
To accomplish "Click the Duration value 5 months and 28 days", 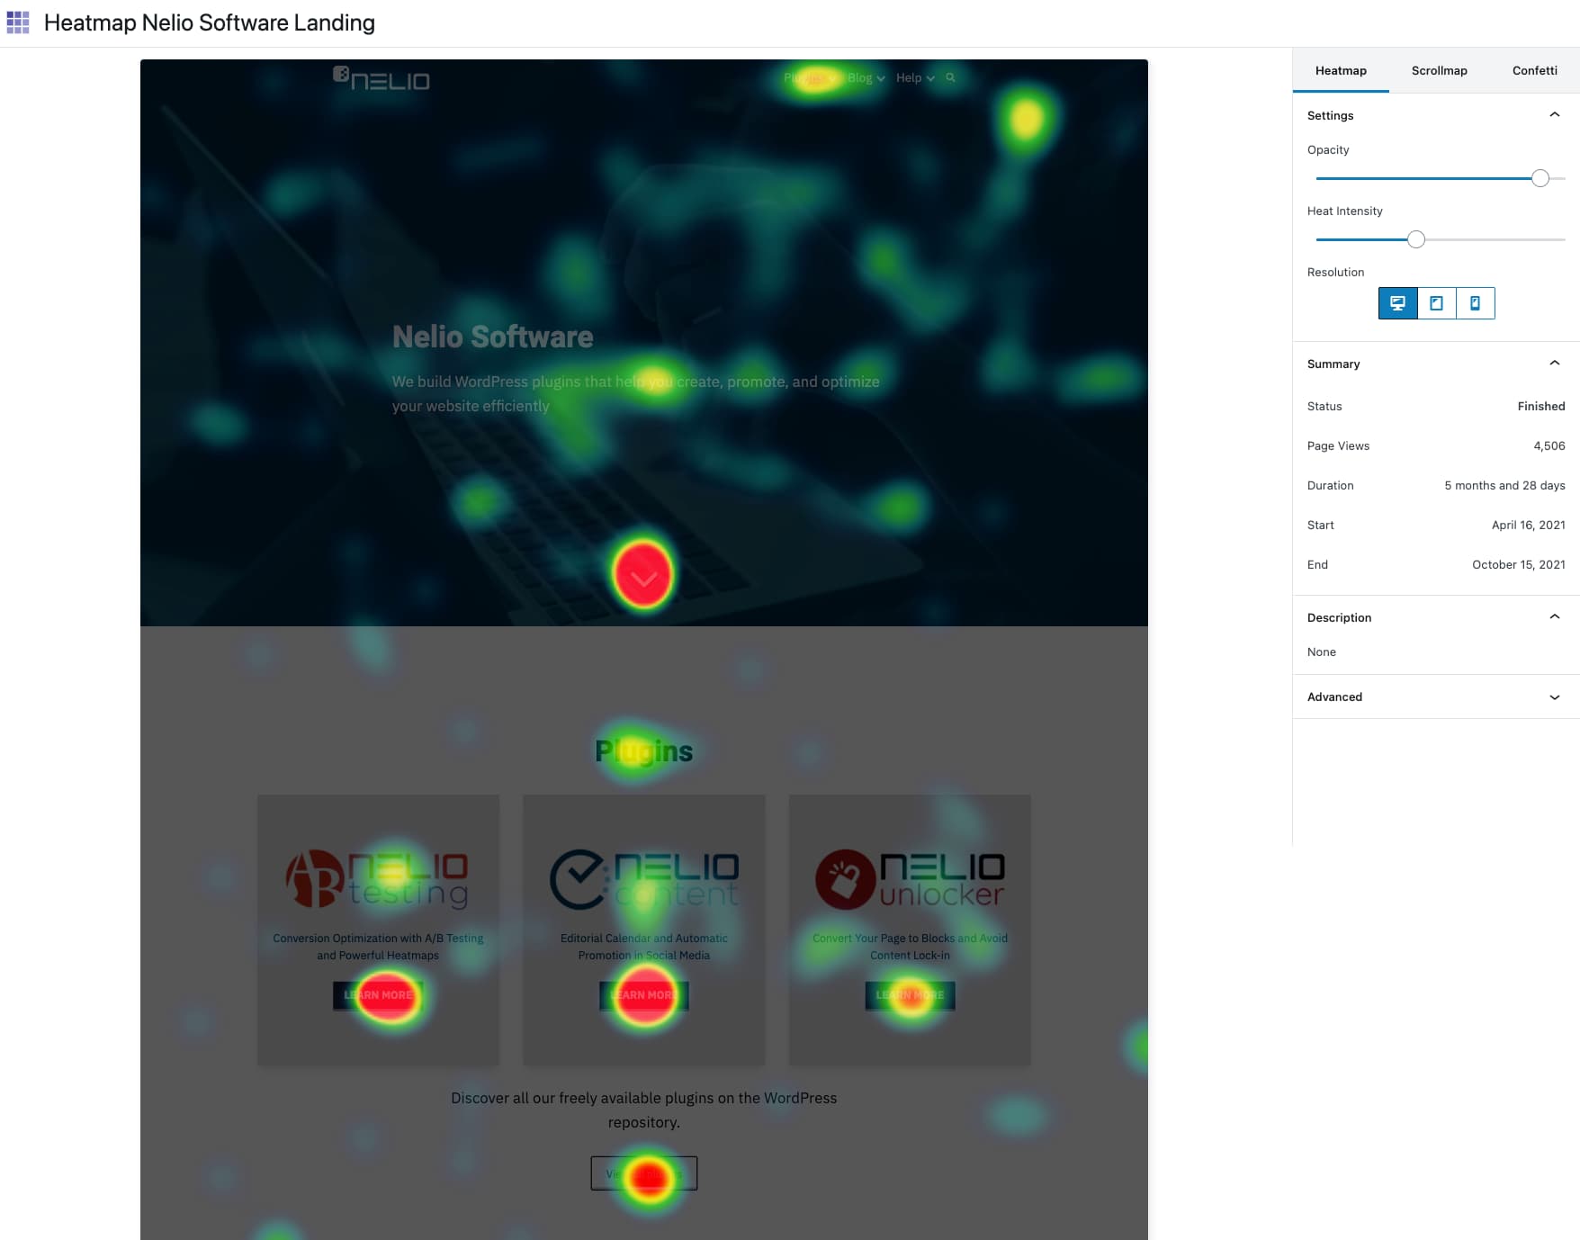I will click(x=1504, y=486).
